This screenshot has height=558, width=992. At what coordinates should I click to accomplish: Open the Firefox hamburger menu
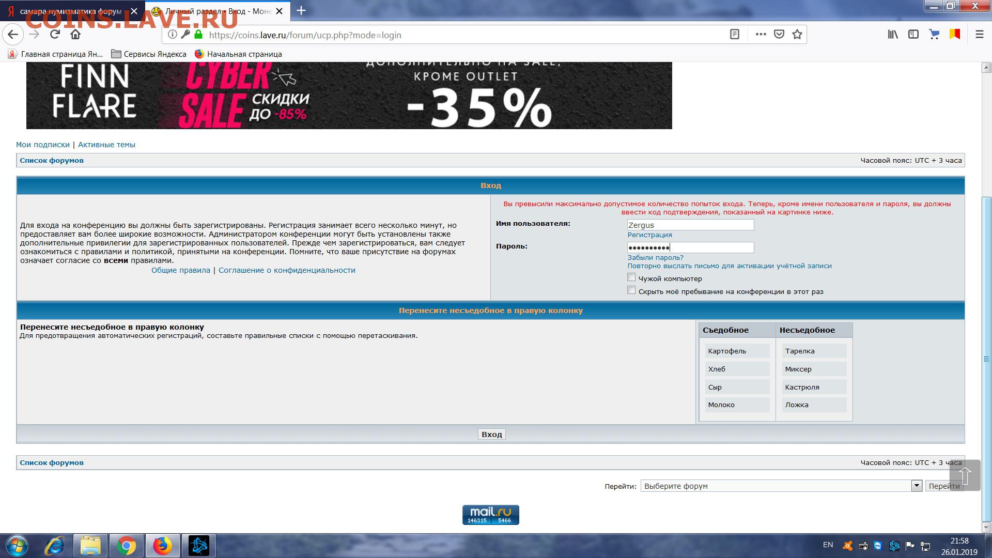[x=979, y=35]
